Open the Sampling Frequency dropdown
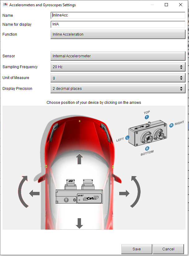The width and height of the screenshot is (189, 256). [118, 67]
